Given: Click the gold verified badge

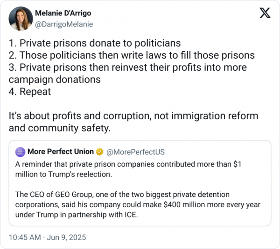Looking at the screenshot, I should click(99, 152).
